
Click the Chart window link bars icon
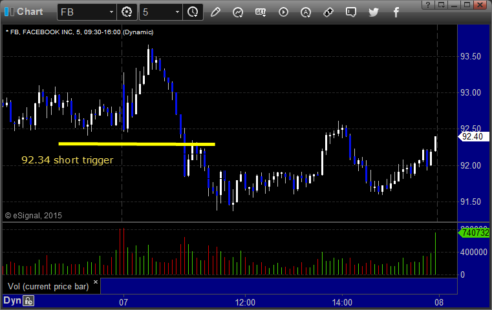(x=9, y=12)
